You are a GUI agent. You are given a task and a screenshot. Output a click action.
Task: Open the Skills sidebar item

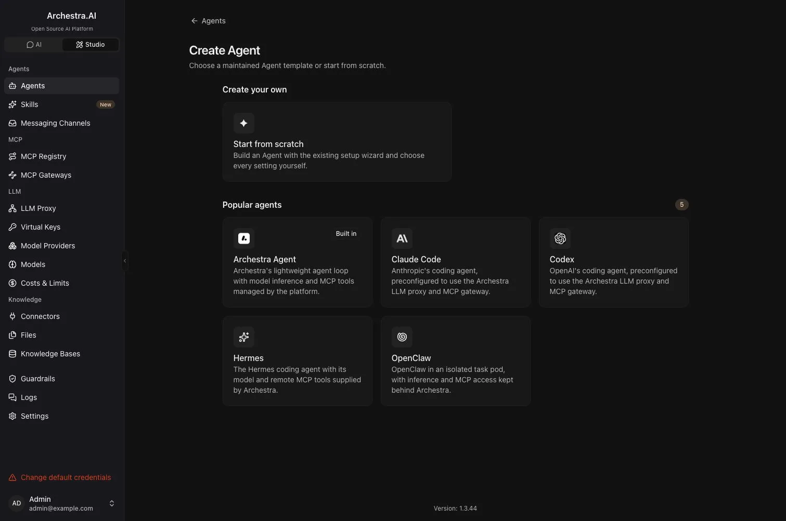point(61,104)
